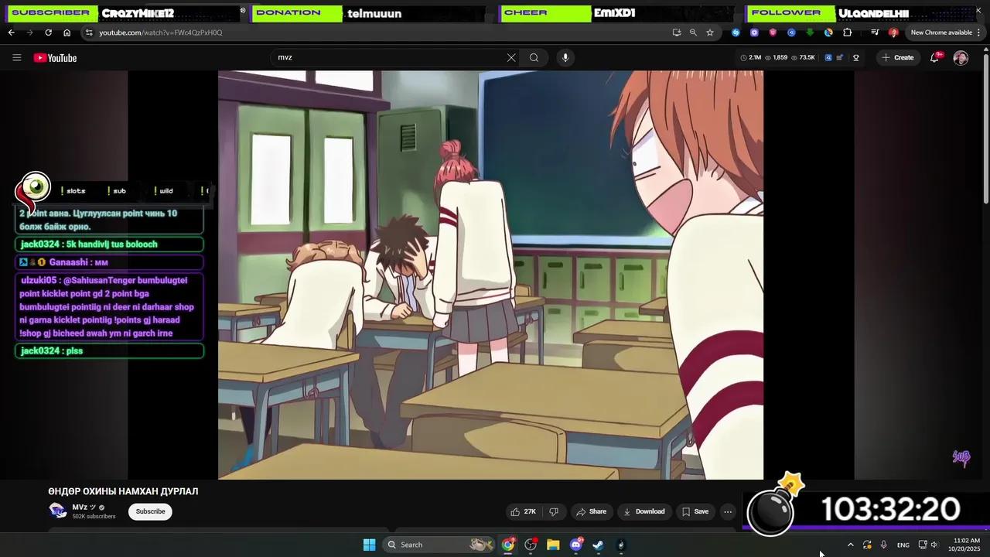Subscribe to the MVz channel

click(x=150, y=511)
